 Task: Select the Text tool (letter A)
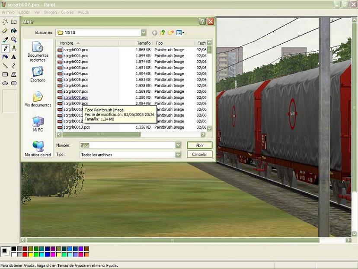click(14, 57)
